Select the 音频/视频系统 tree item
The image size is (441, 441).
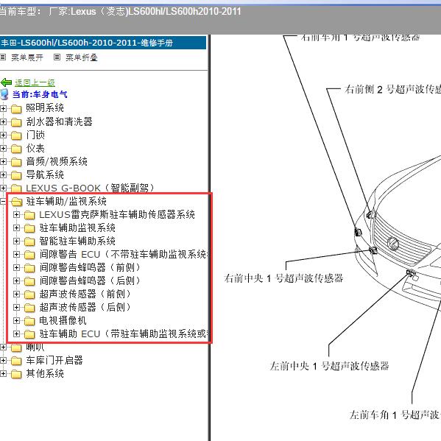click(x=57, y=161)
